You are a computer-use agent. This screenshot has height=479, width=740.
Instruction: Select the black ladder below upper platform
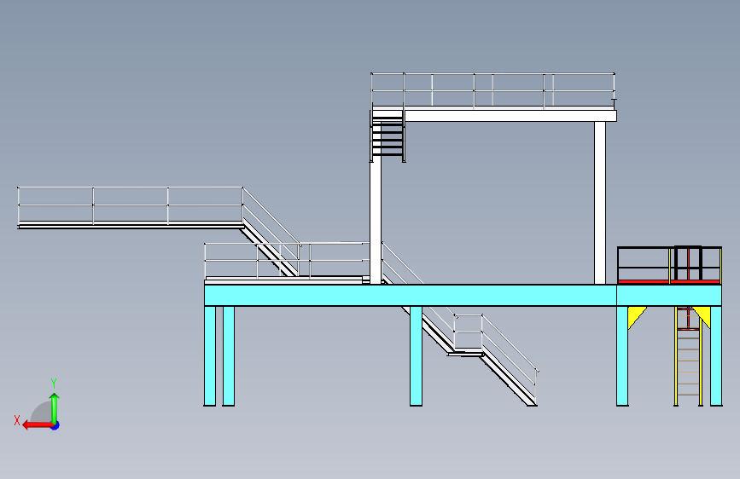(x=388, y=135)
